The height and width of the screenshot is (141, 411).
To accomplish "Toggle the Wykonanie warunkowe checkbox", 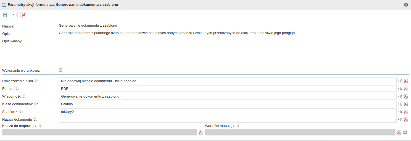I will click(x=60, y=70).
